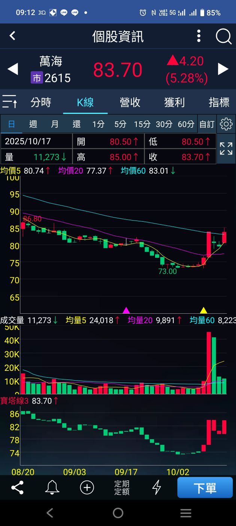Tap the 均量60 label
The image size is (236, 526).
[x=212, y=320]
